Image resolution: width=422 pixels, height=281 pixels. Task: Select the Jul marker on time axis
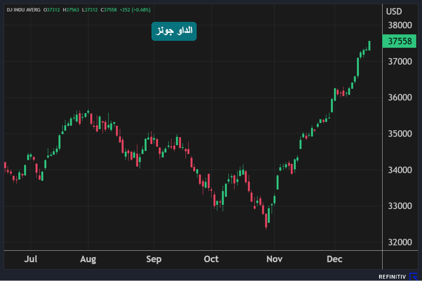point(31,259)
